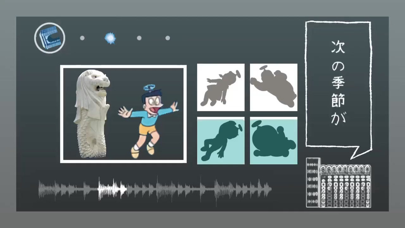Open the gray crawling boy silhouette tile

click(x=221, y=87)
